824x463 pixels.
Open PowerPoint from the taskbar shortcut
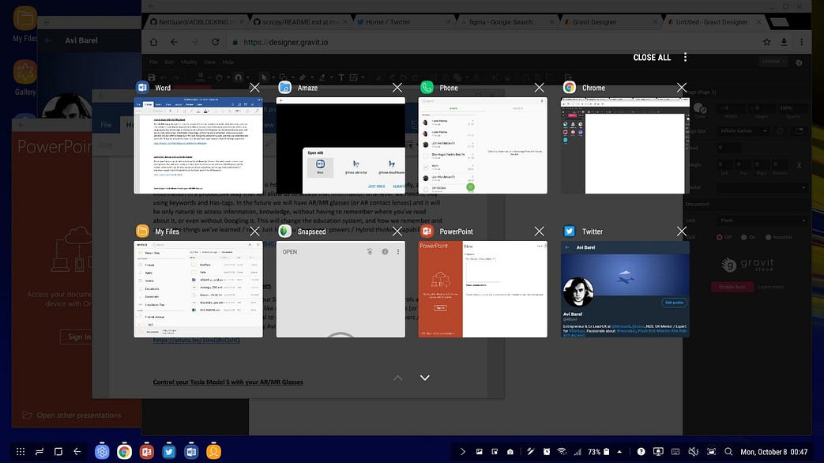click(146, 452)
